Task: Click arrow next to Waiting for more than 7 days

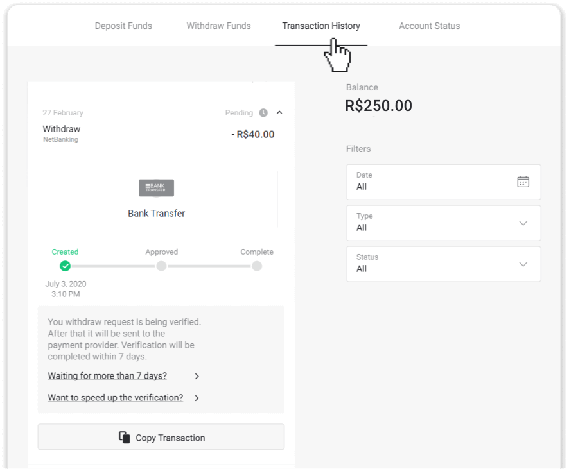Action: [197, 376]
